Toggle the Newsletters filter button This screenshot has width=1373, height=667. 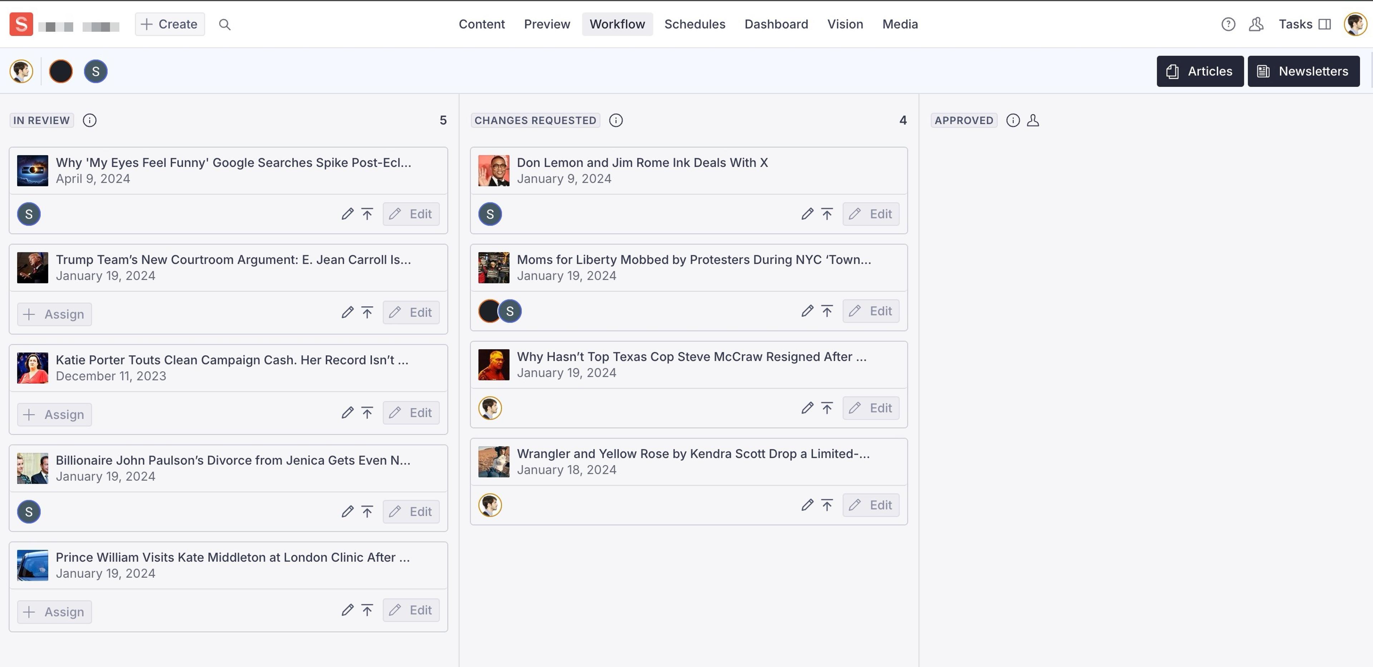[1303, 71]
